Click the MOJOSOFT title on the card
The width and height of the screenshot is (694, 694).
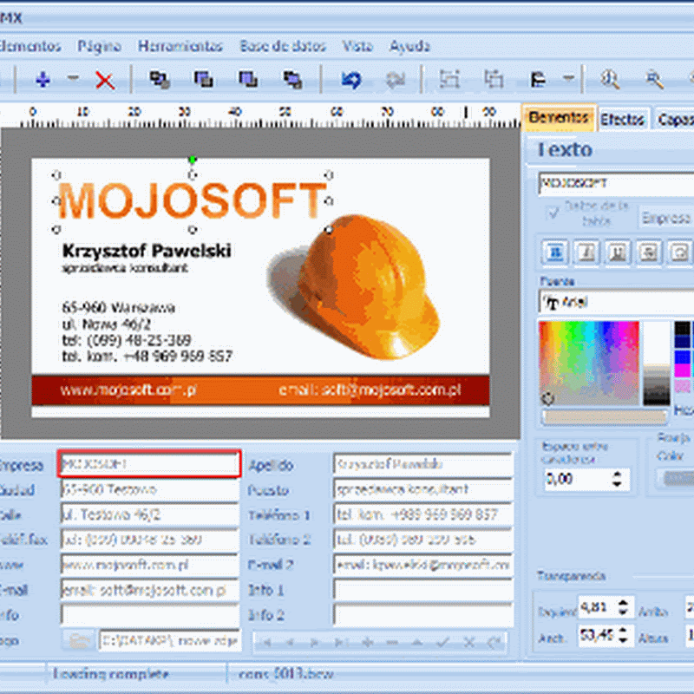pos(192,201)
